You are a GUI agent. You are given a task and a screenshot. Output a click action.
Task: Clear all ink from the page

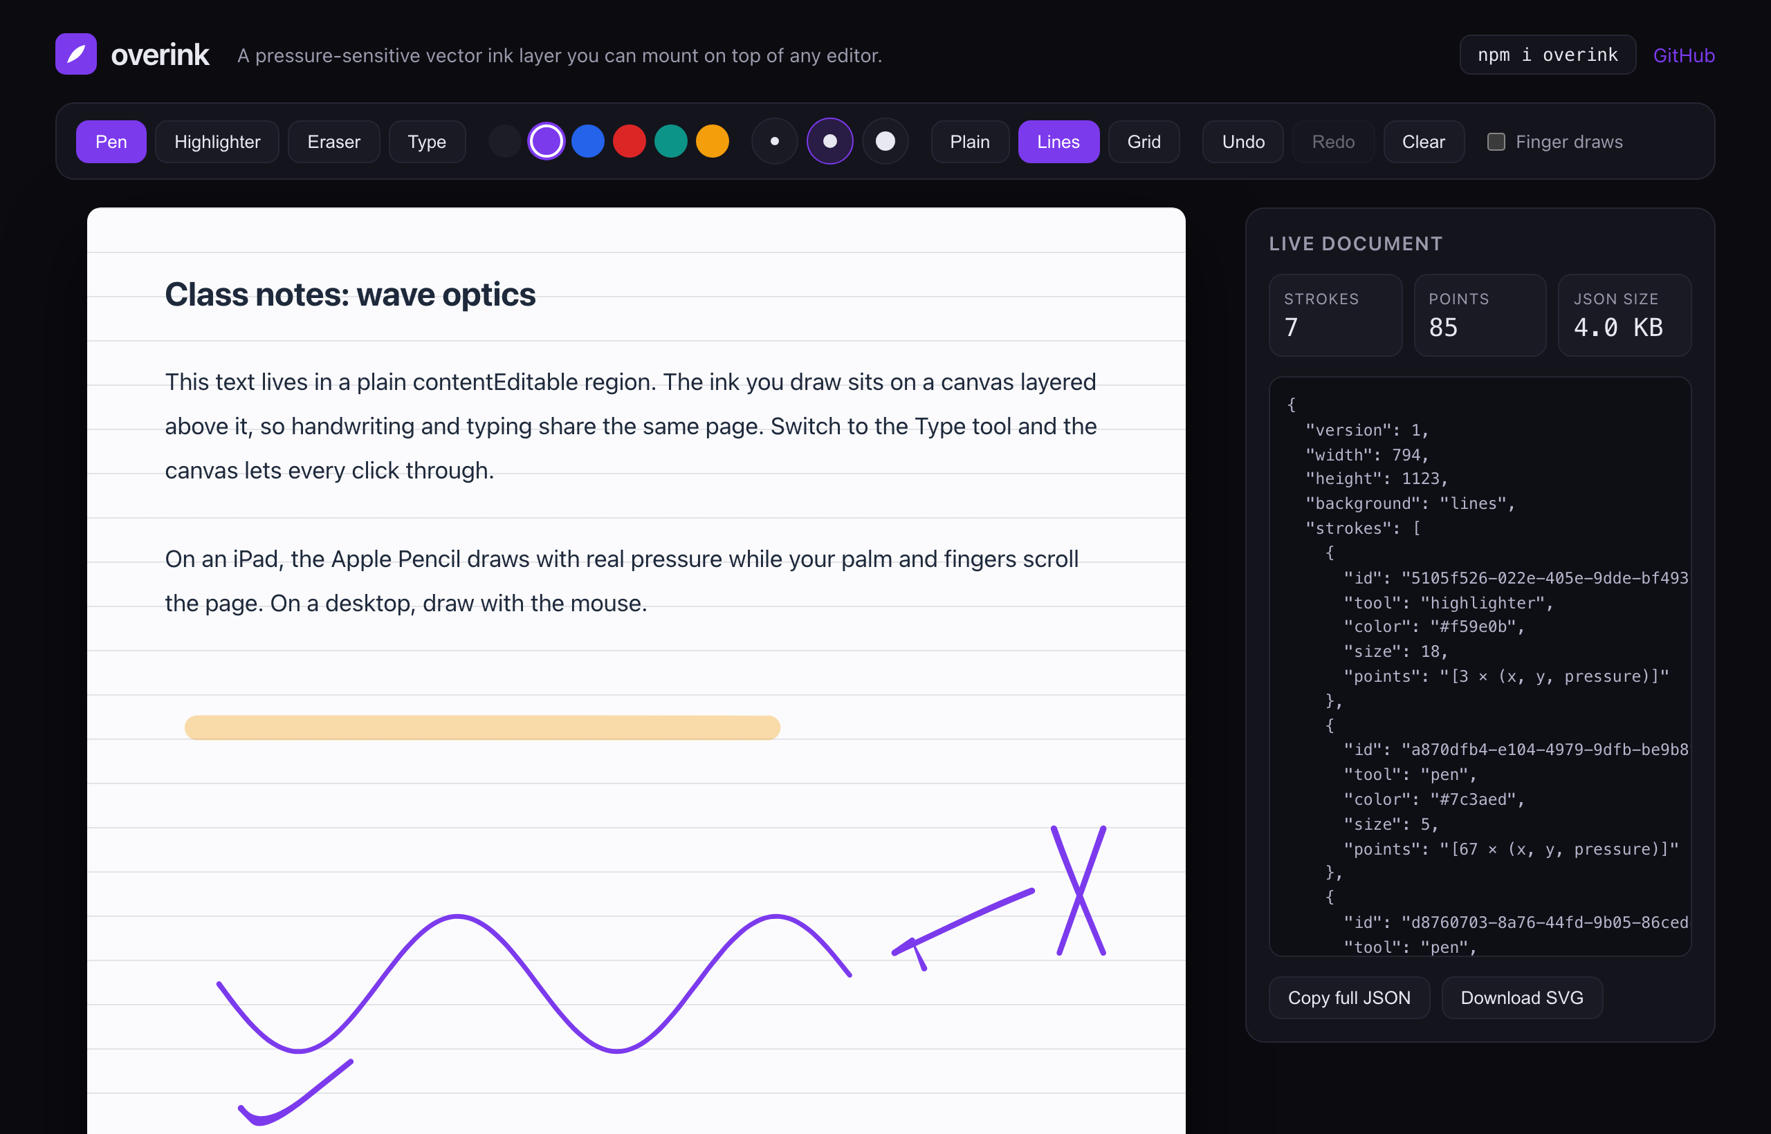1423,142
